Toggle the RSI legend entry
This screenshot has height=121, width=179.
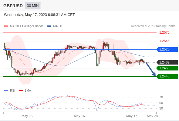(10, 91)
